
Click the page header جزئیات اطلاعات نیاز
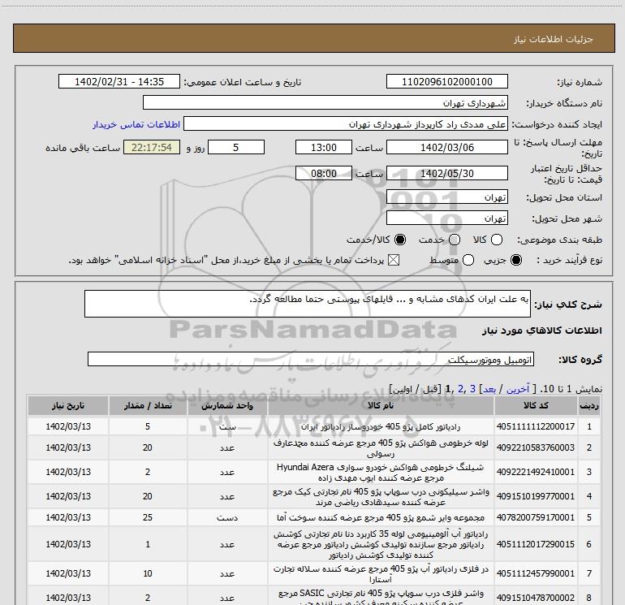553,39
